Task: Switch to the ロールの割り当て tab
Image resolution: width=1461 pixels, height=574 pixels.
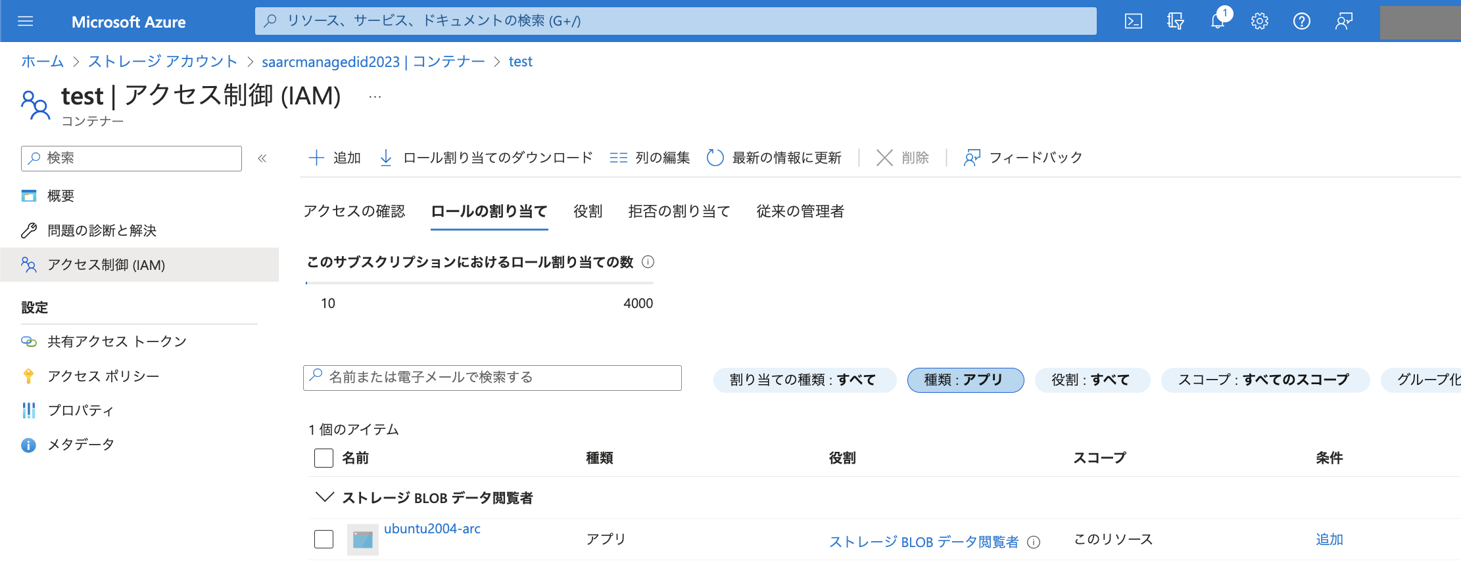Action: click(489, 211)
